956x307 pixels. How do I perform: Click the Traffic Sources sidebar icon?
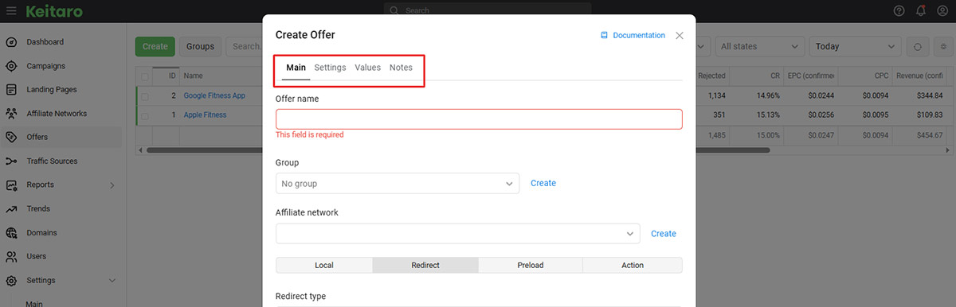click(11, 161)
